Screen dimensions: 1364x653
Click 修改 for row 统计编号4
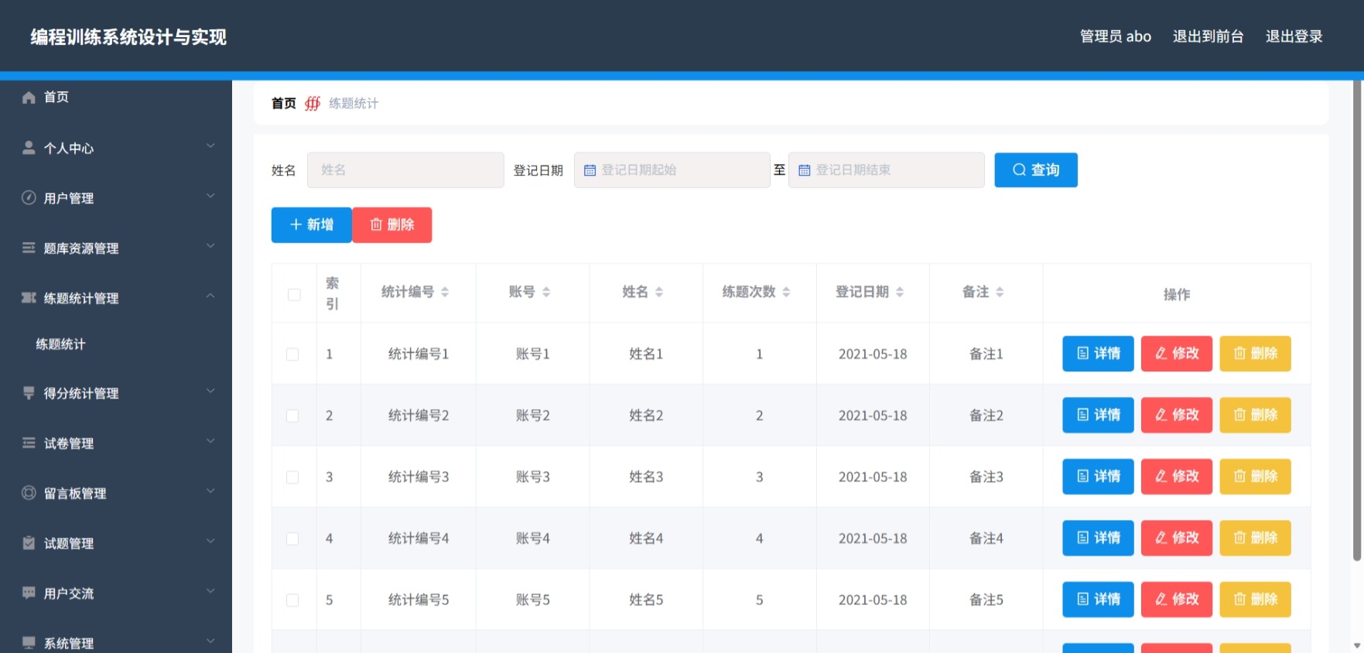click(x=1177, y=538)
